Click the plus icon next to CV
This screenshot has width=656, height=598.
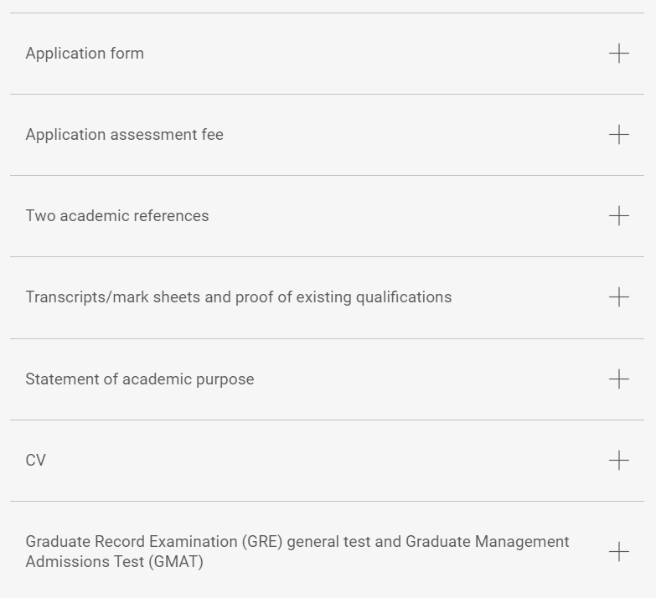(x=618, y=461)
